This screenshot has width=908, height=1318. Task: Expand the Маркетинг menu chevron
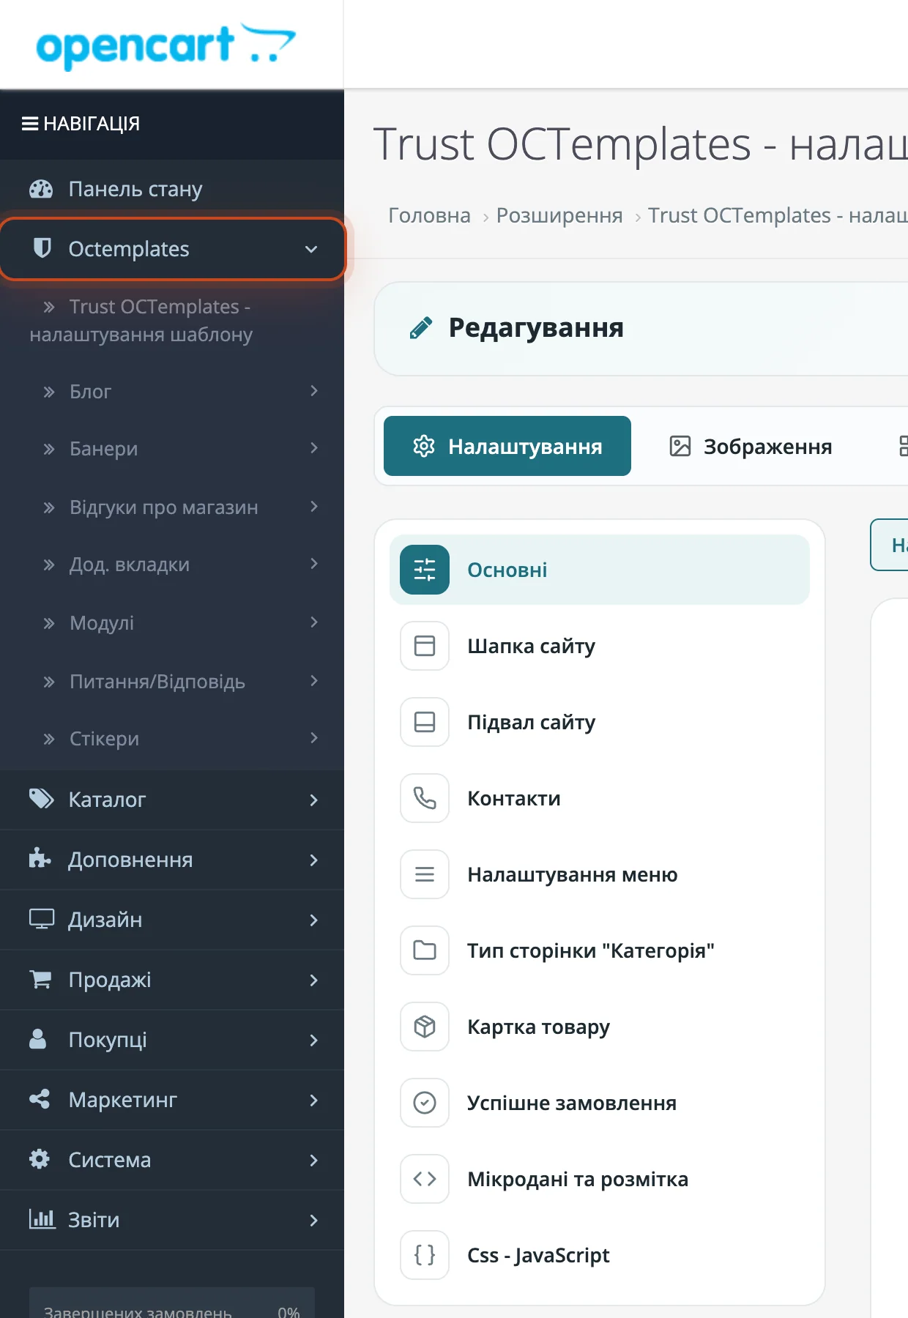click(x=314, y=1100)
